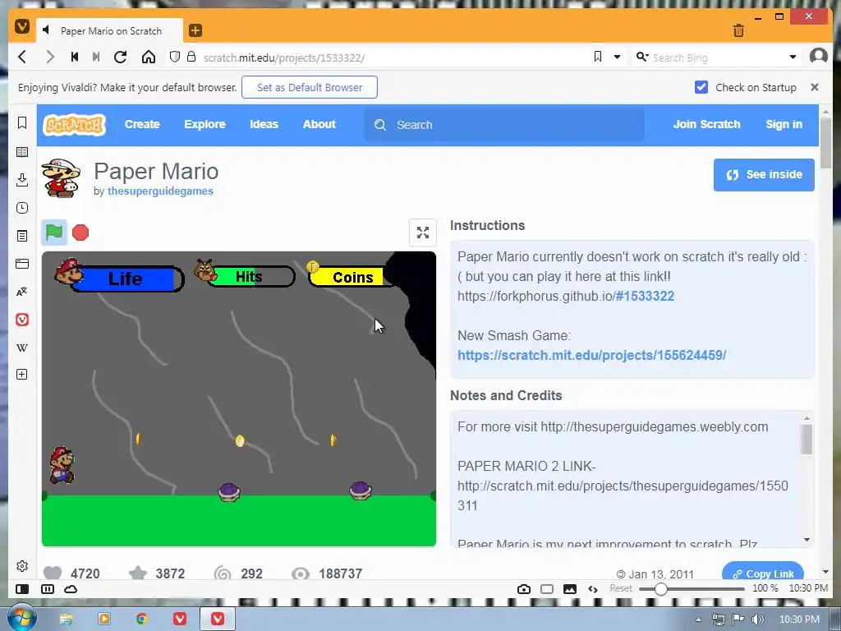Toggle sync cloud icon in status bar

71,589
